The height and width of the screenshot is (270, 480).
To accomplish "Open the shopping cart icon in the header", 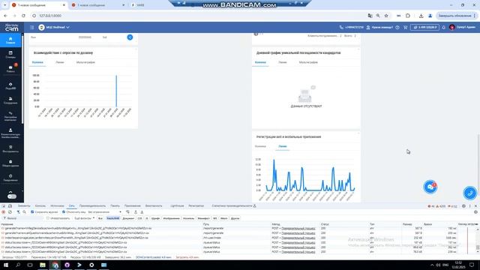I will pos(405,27).
